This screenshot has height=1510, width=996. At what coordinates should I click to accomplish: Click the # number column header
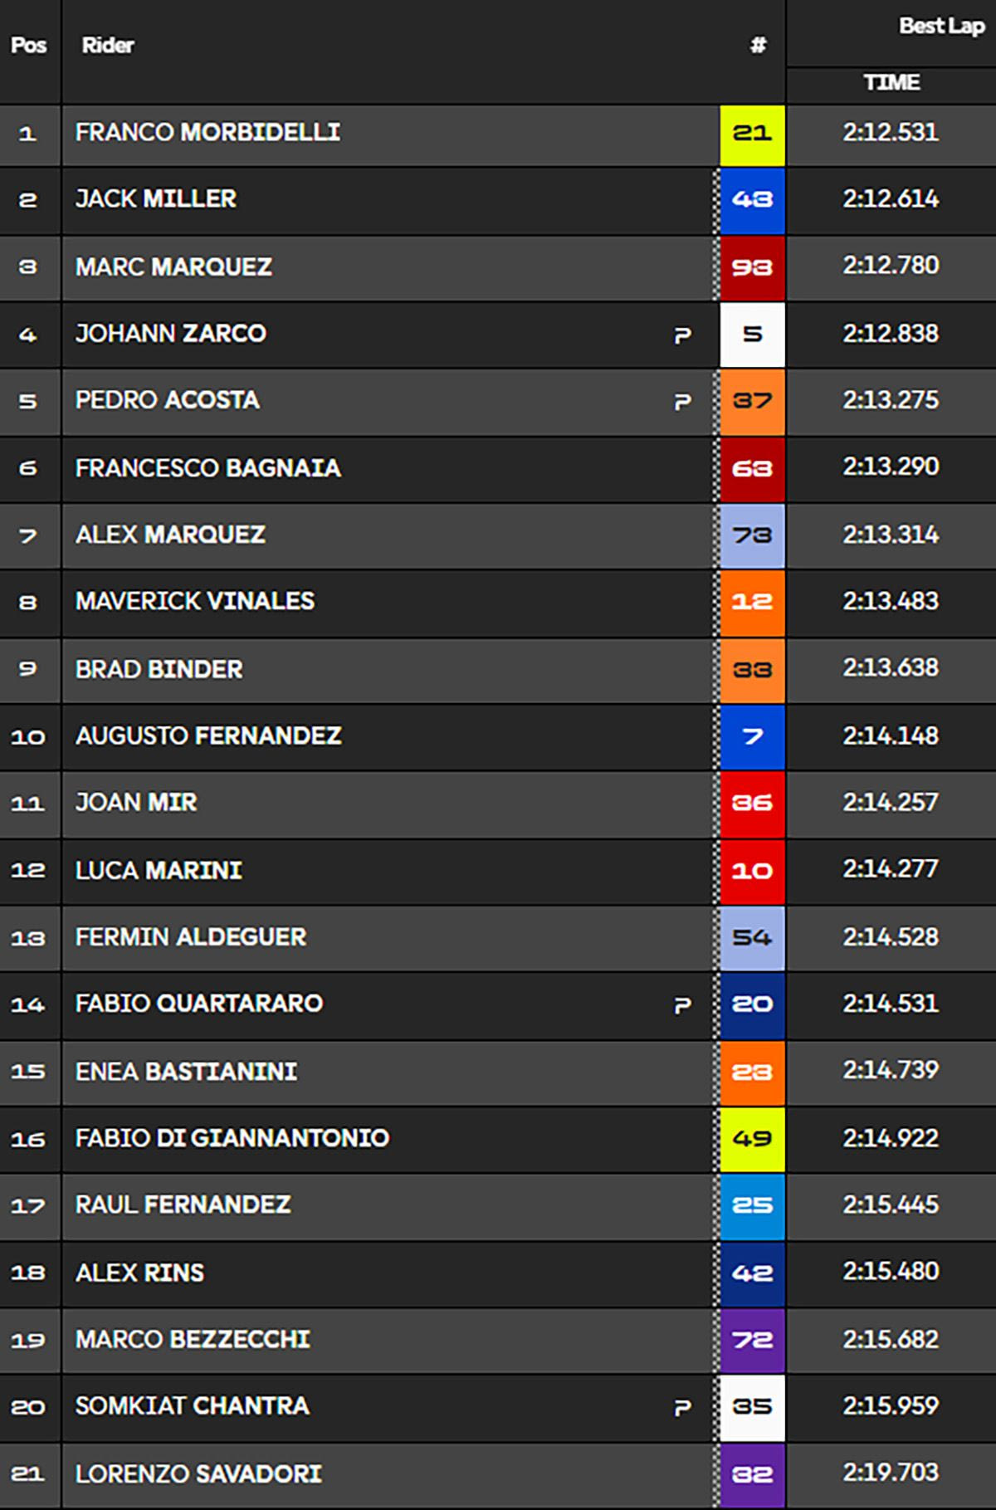(758, 46)
